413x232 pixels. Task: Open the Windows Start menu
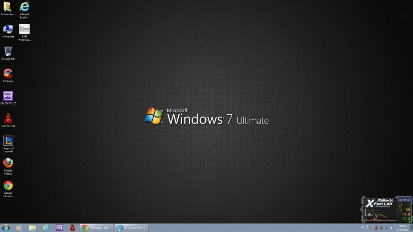pyautogui.click(x=6, y=228)
